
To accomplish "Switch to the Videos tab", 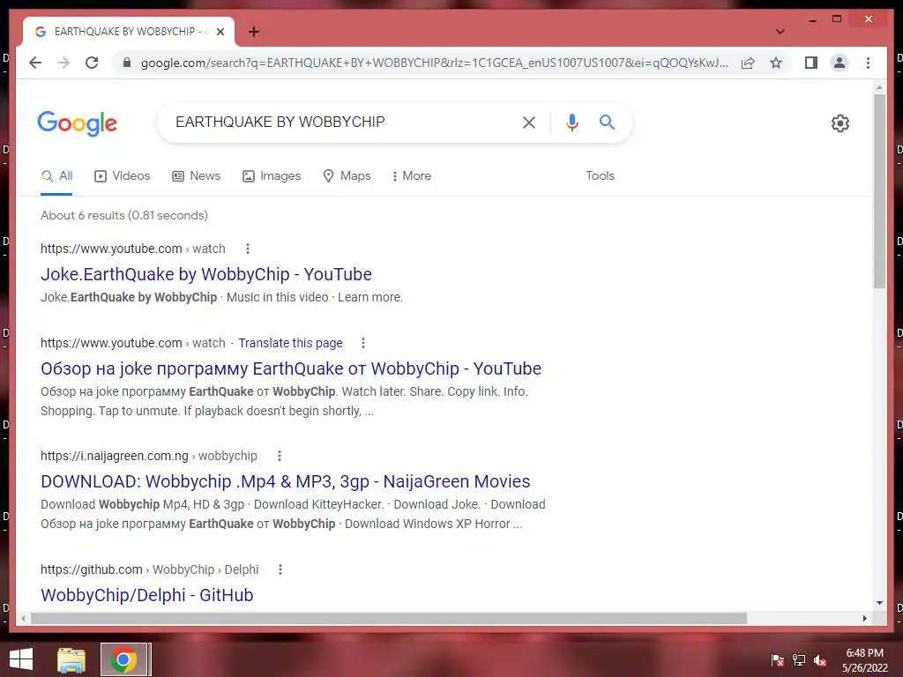I will pyautogui.click(x=122, y=176).
